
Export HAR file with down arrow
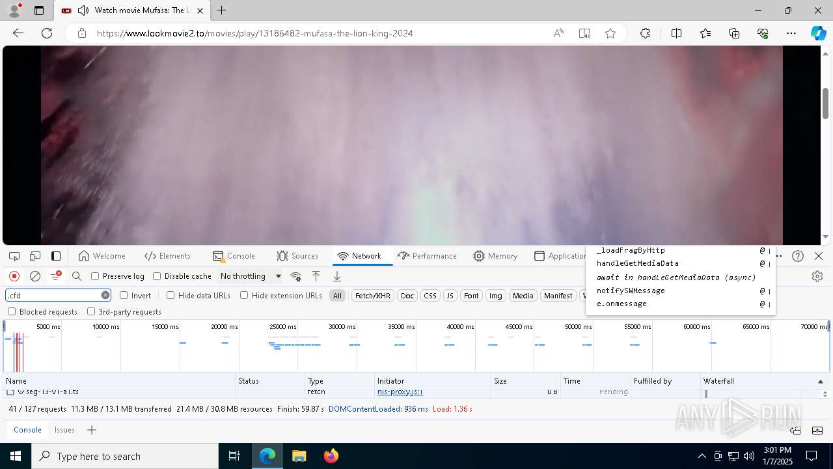click(336, 276)
